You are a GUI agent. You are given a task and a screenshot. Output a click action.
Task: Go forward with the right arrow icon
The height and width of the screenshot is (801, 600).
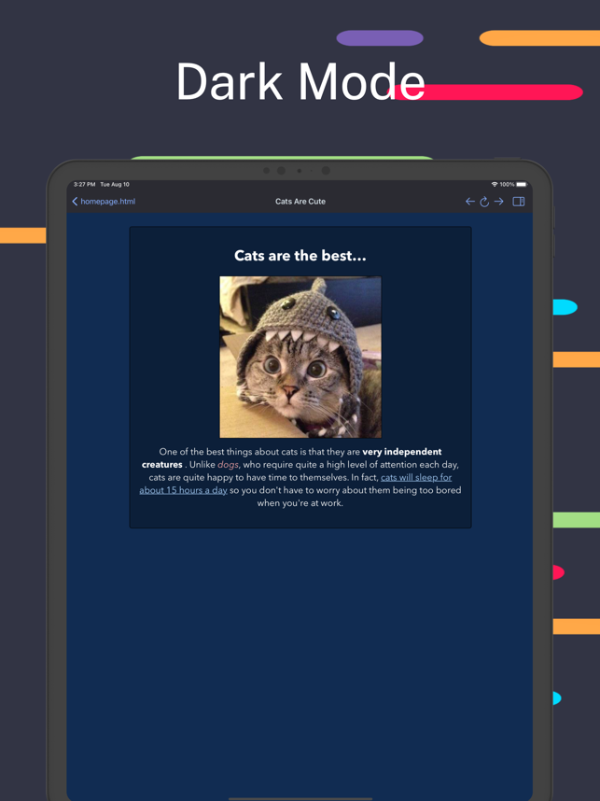(x=499, y=202)
